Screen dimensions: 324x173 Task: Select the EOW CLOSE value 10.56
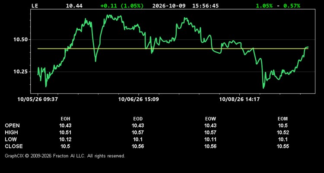[210, 146]
